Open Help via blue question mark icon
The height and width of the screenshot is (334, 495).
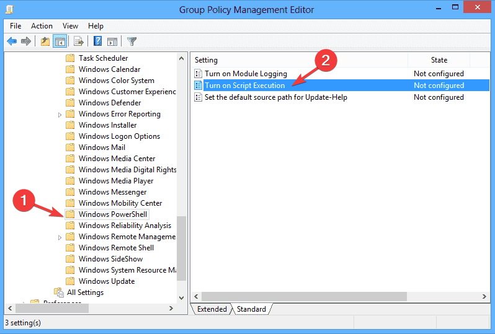pos(98,41)
